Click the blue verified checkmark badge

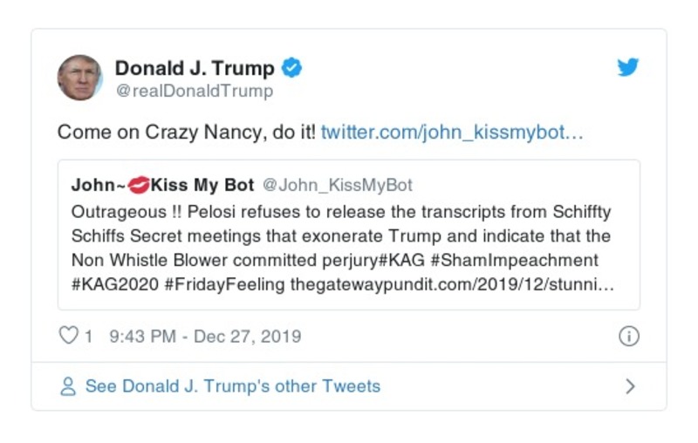point(292,68)
